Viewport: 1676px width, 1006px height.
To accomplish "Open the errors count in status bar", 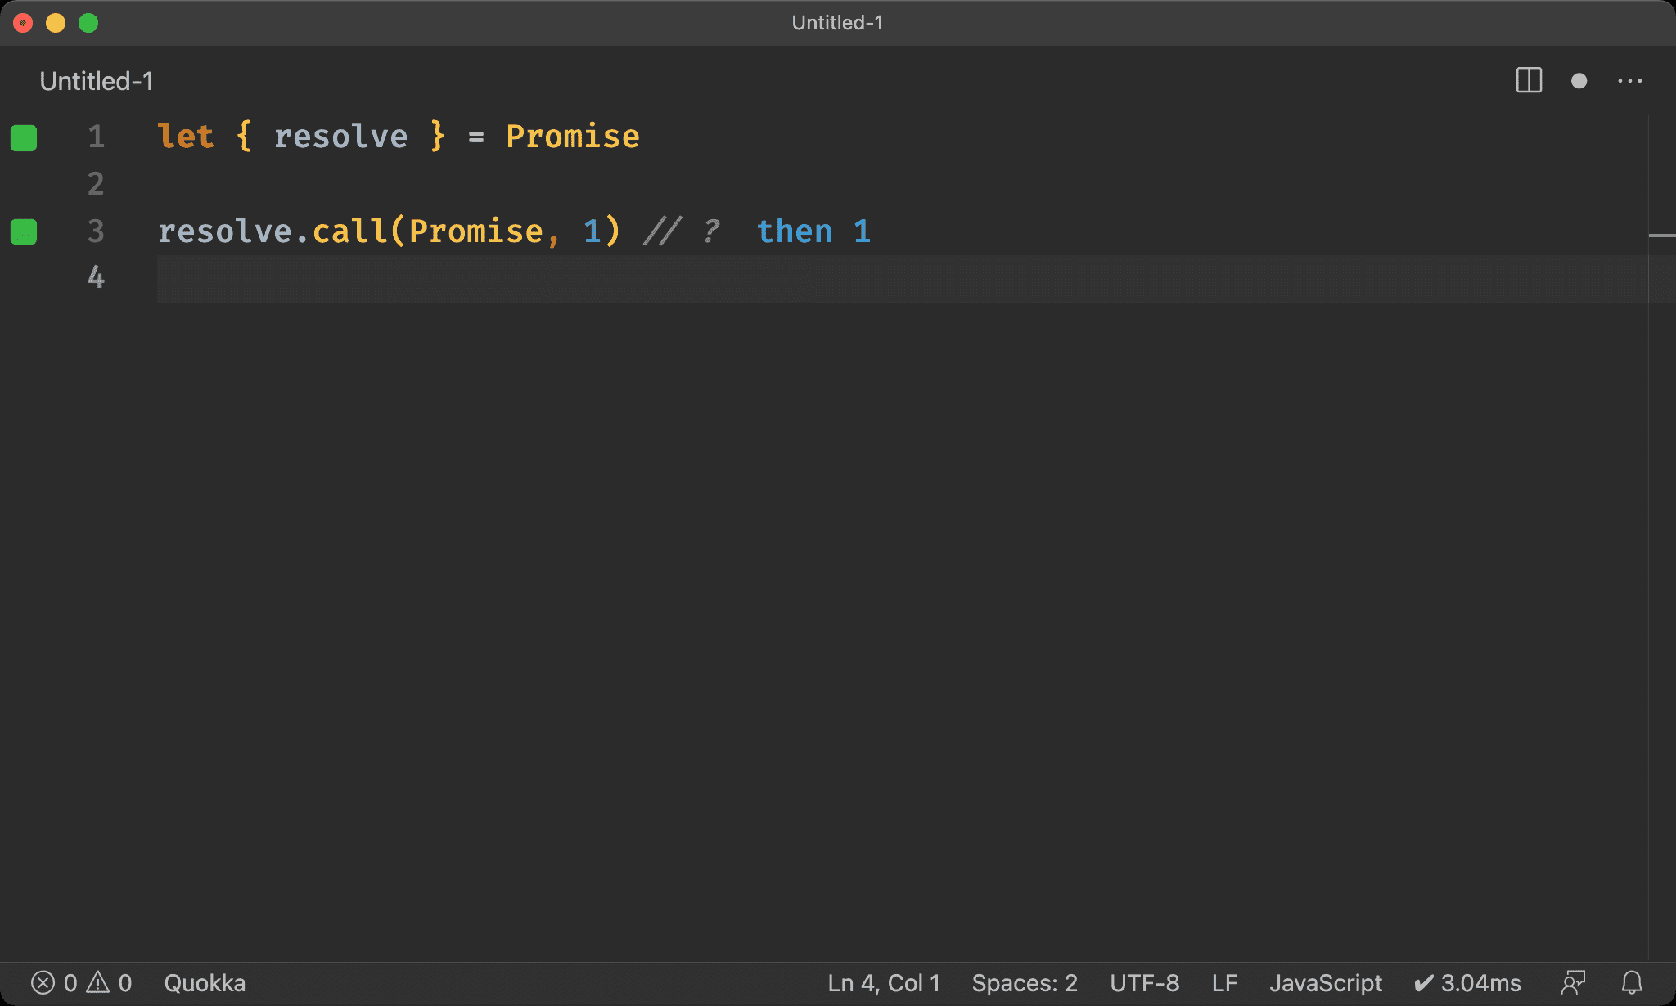I will click(54, 983).
